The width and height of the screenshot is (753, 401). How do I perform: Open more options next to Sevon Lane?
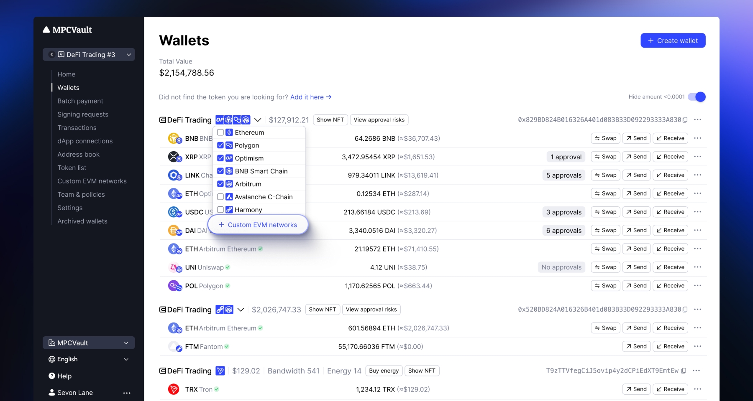[127, 393]
